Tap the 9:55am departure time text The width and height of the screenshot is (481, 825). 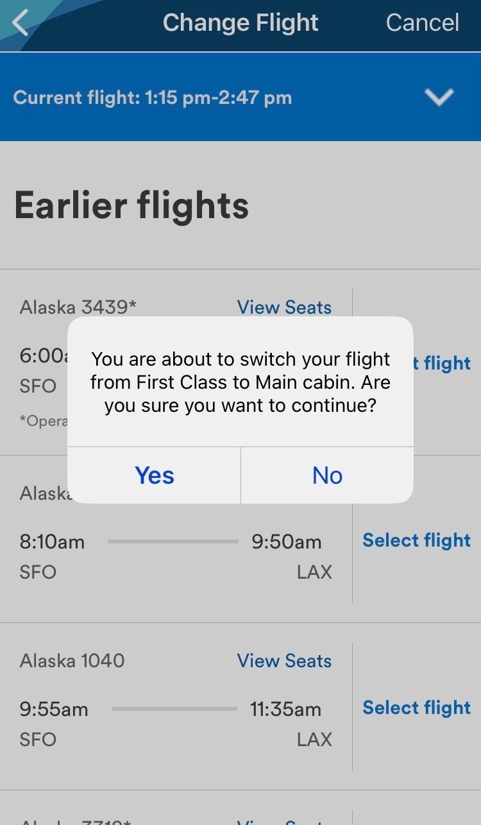pyautogui.click(x=54, y=710)
